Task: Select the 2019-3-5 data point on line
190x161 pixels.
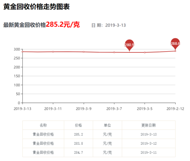Action: point(145,52)
